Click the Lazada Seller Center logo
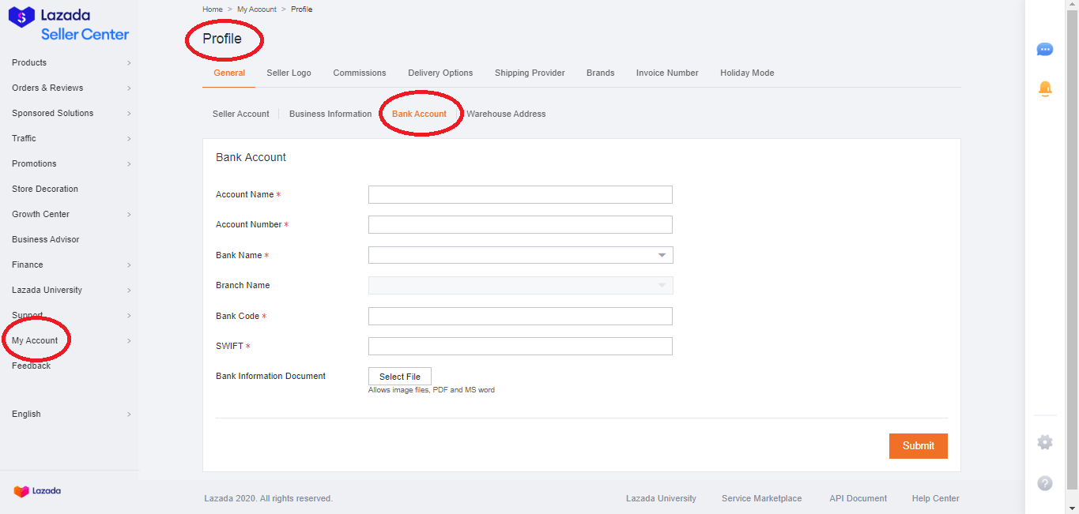This screenshot has height=514, width=1079. (x=69, y=24)
